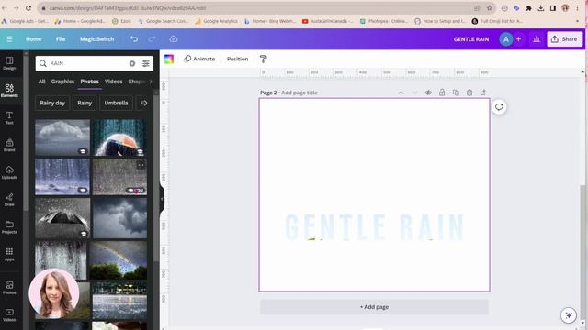The height and width of the screenshot is (330, 588).
Task: Bookmark this page with star icon
Action: point(490,8)
